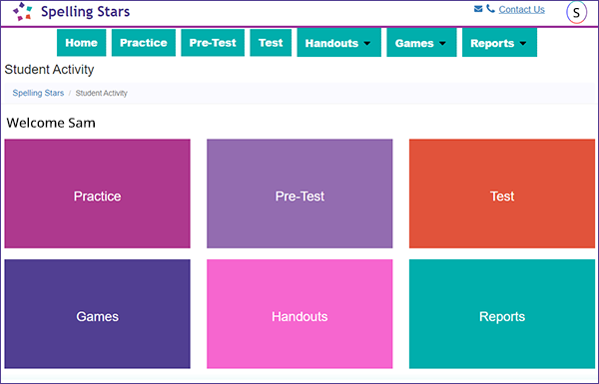Screen dimensions: 599x384
Task: Open the Contact Us link
Action: (x=521, y=10)
